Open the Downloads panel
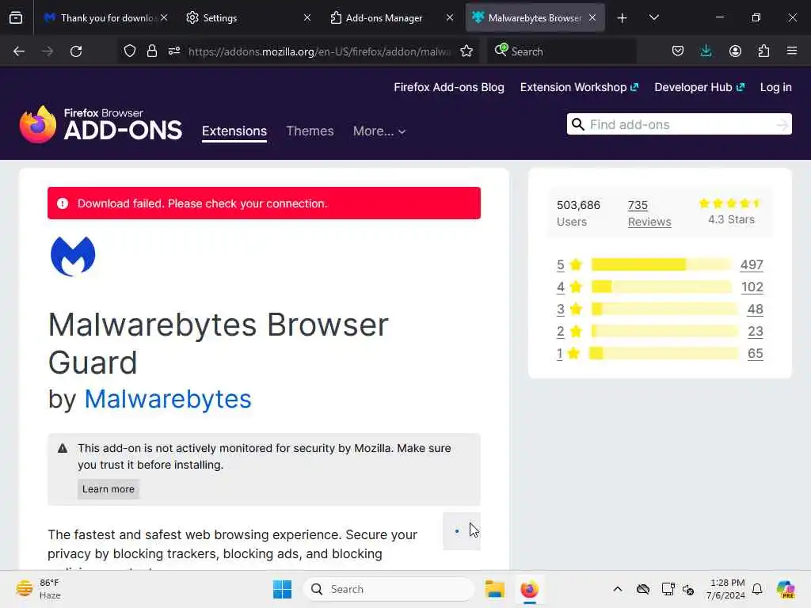Screen dimensions: 811x608 [x=706, y=51]
